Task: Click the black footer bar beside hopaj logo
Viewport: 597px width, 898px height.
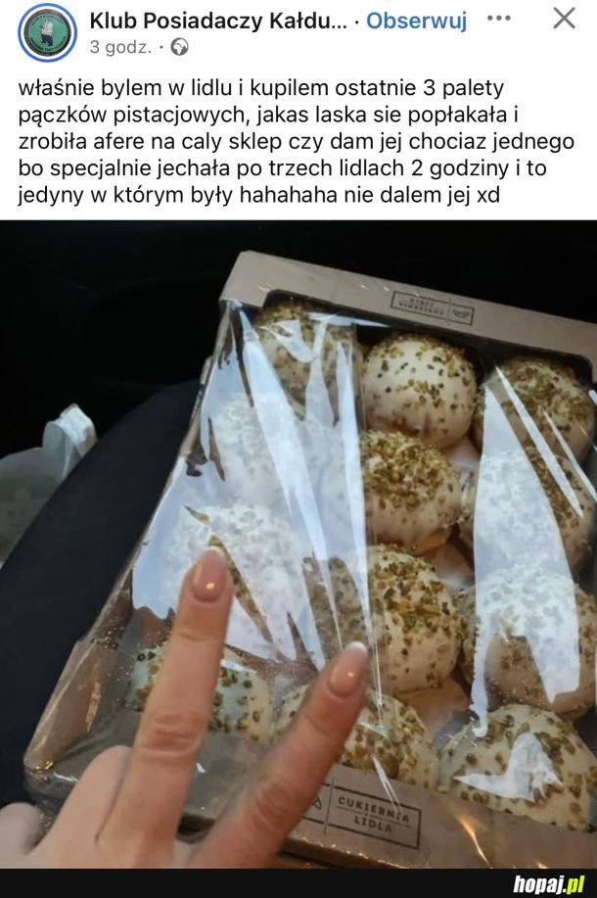Action: pyautogui.click(x=252, y=883)
